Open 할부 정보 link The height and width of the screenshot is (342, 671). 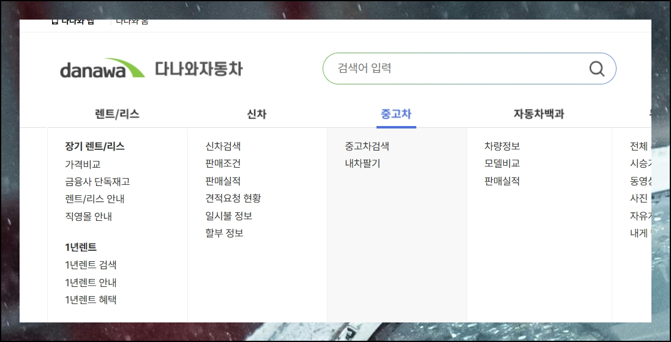tap(224, 233)
